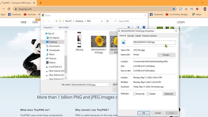Screen dimensions: 208x117
Task: Click OK in the Properties dialog
Action: click(x=144, y=113)
